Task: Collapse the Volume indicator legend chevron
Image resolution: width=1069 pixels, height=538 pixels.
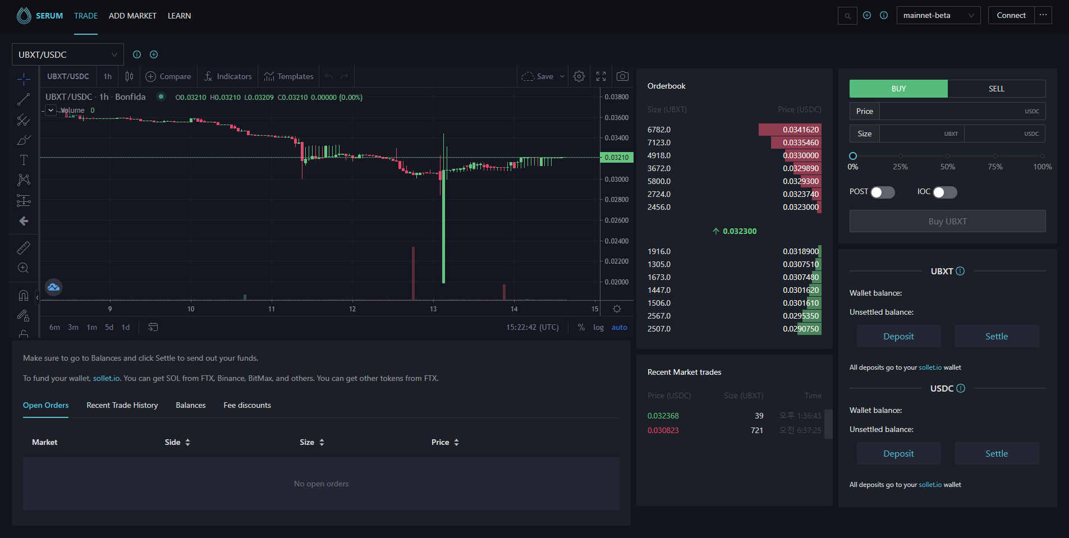Action: [51, 111]
